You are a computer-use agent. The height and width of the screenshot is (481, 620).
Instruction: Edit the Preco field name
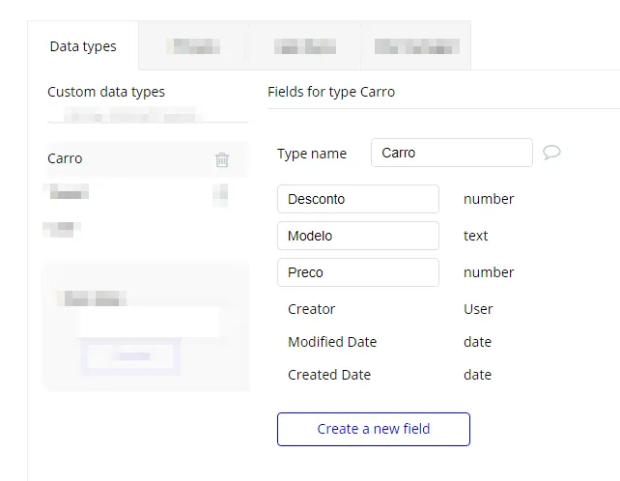(x=357, y=272)
